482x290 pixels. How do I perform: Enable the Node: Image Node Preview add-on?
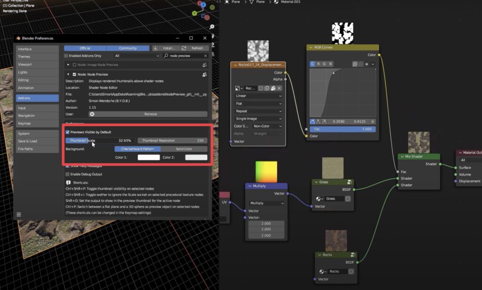coord(74,65)
